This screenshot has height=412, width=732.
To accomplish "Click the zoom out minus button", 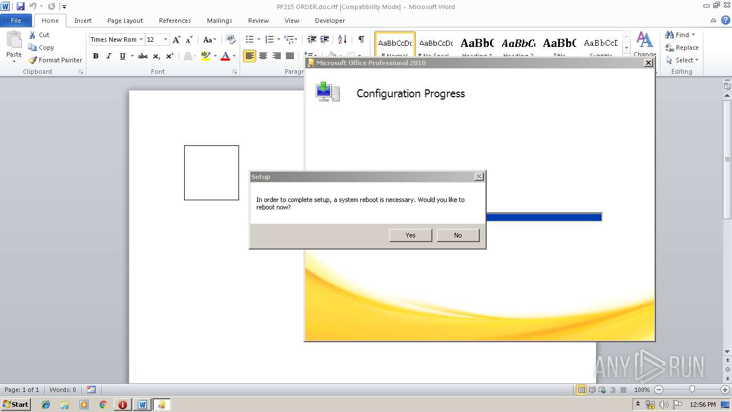I will (x=658, y=390).
